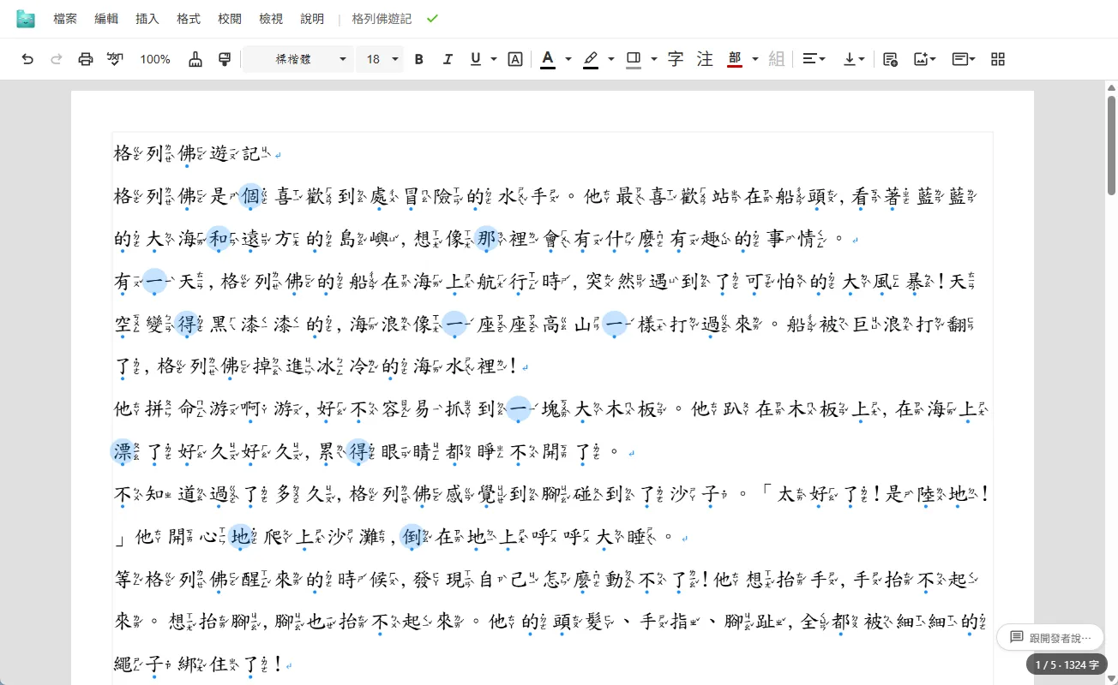Click the four-square grid view icon
1118x685 pixels.
tap(998, 59)
